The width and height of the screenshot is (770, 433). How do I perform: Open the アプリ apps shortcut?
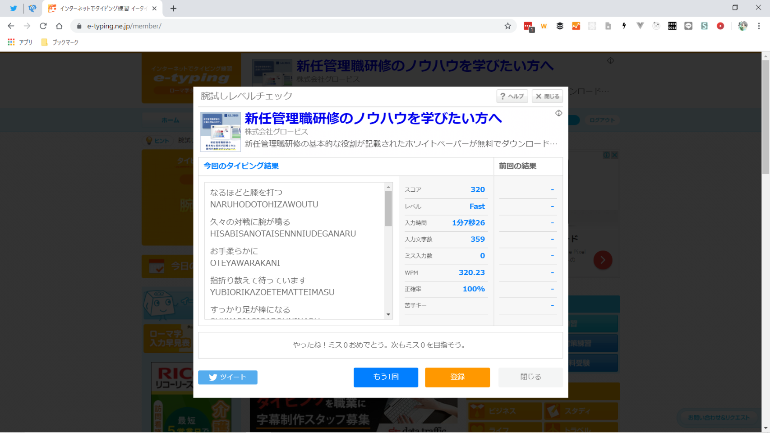tap(20, 42)
